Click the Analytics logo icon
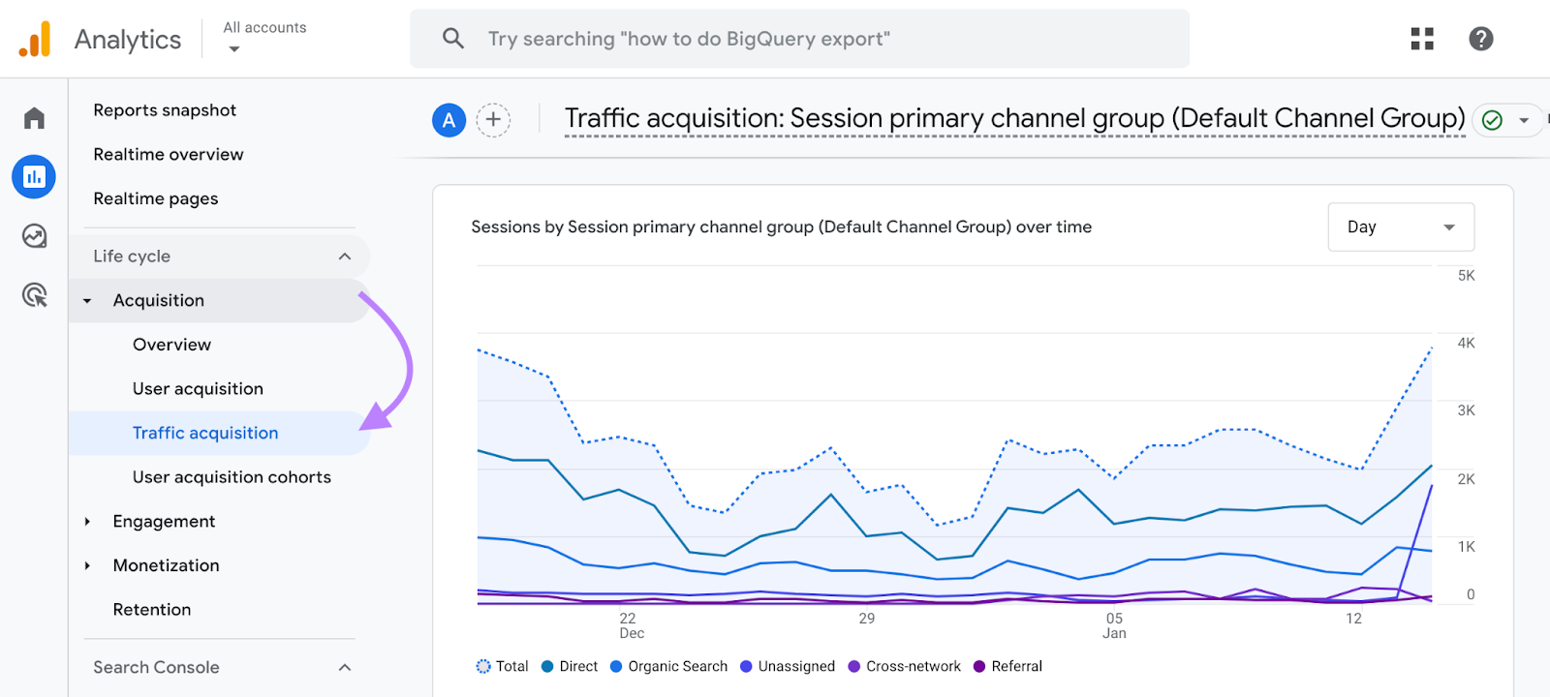1550x697 pixels. click(35, 40)
